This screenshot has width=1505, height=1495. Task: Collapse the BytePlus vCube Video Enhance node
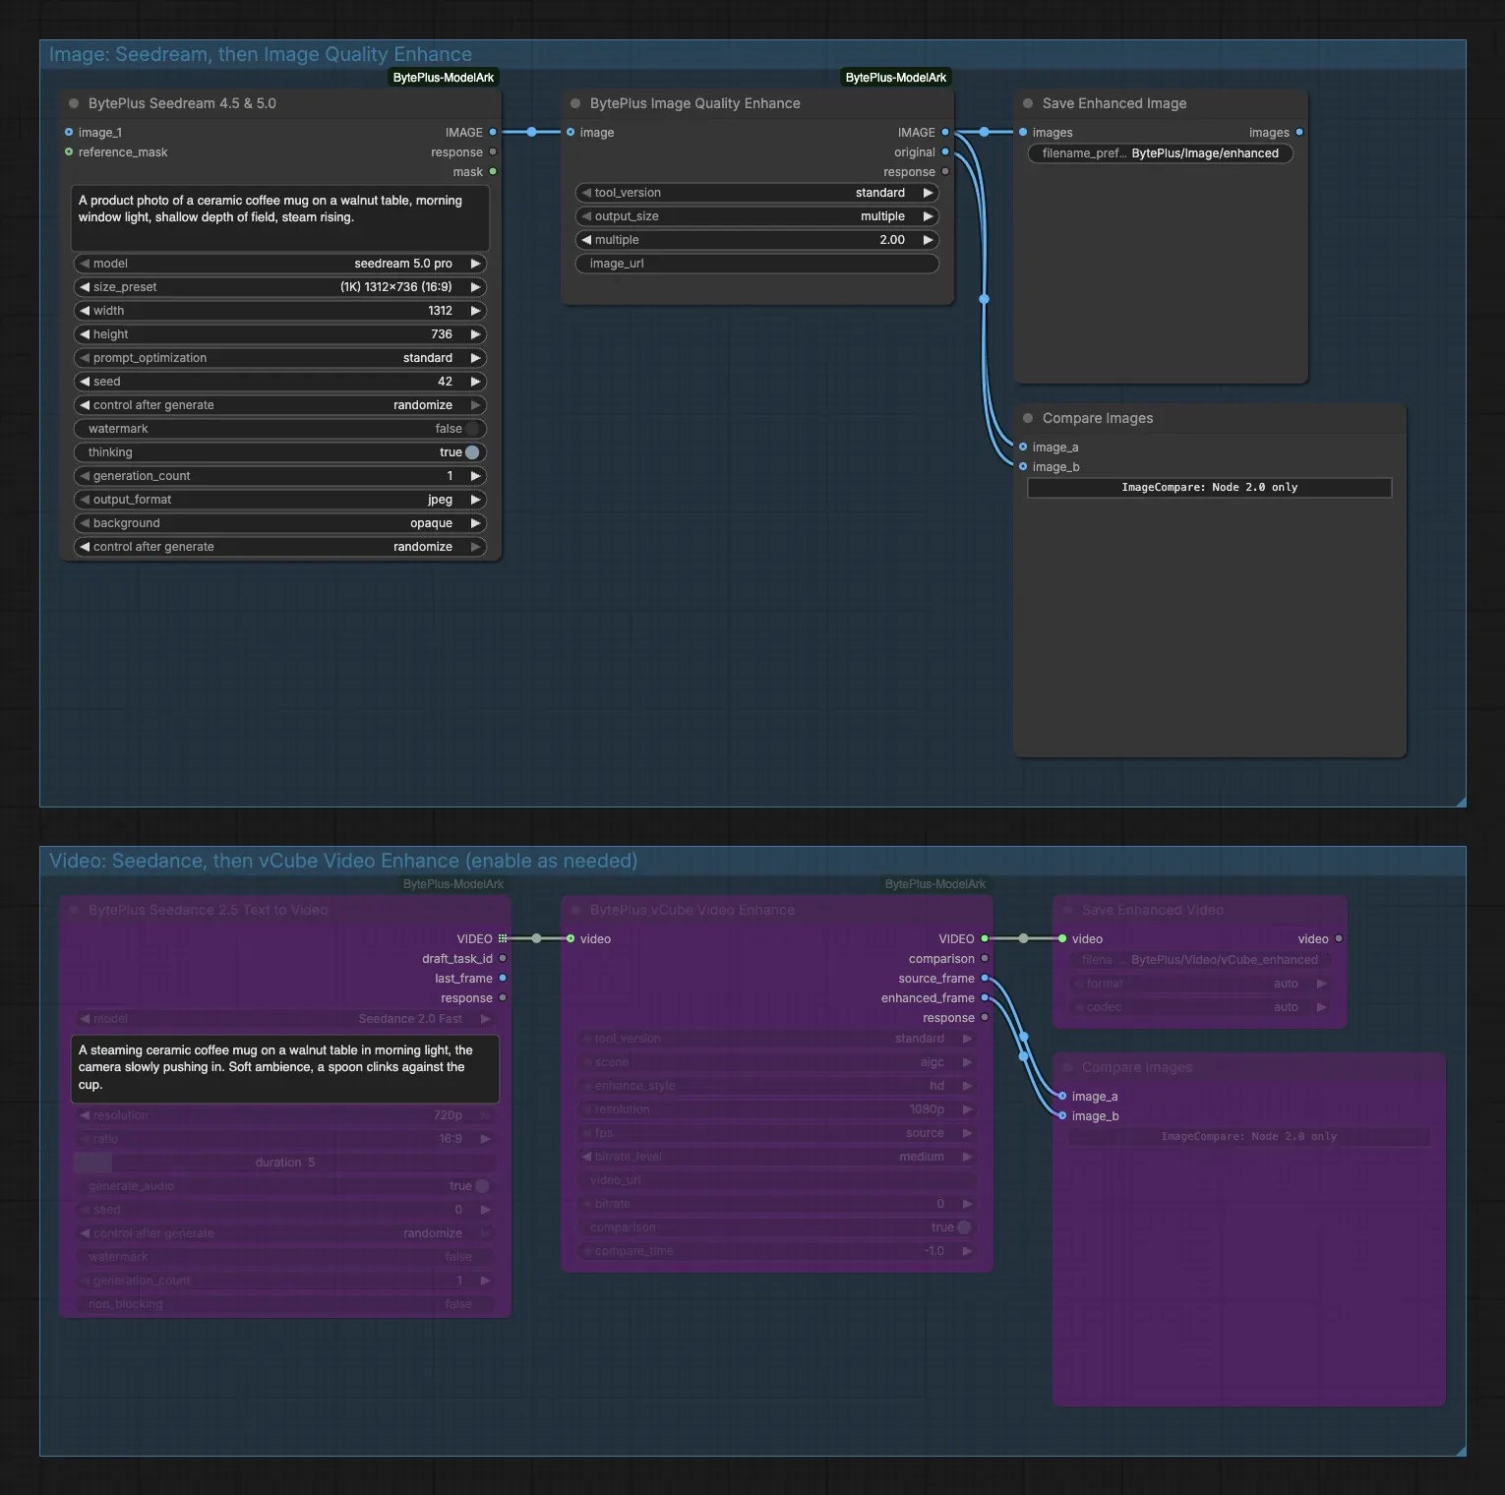pyautogui.click(x=575, y=910)
